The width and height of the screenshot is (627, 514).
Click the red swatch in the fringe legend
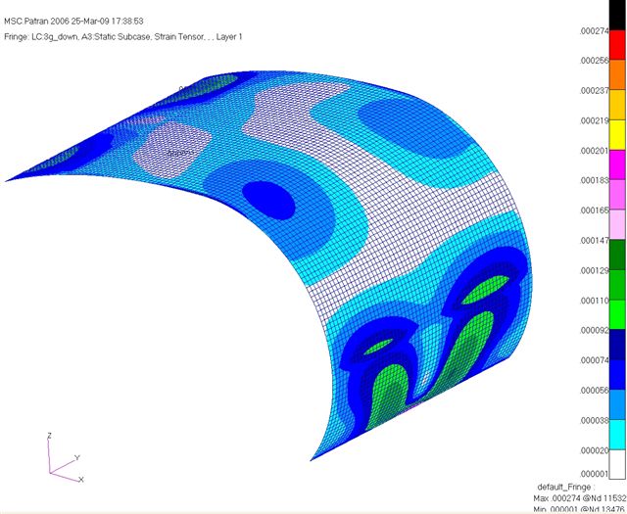tap(617, 45)
